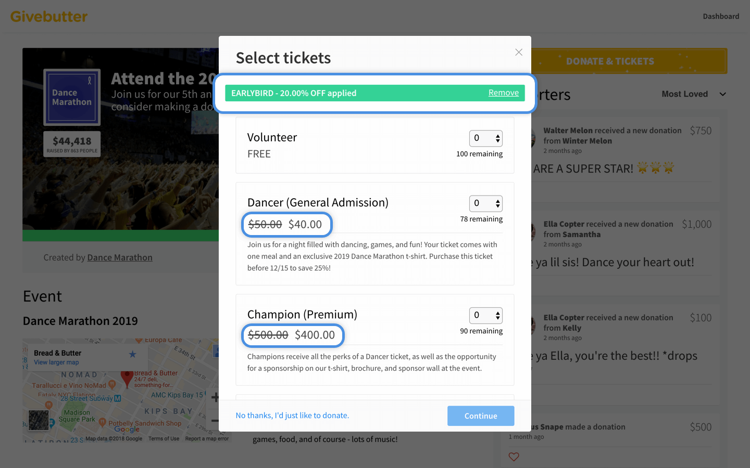
Task: Click the star icon on map card
Action: pos(133,354)
